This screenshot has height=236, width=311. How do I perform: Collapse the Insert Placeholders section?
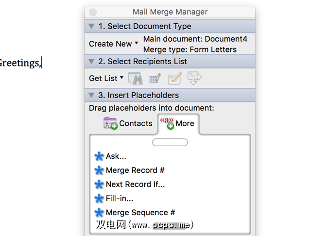click(x=91, y=95)
